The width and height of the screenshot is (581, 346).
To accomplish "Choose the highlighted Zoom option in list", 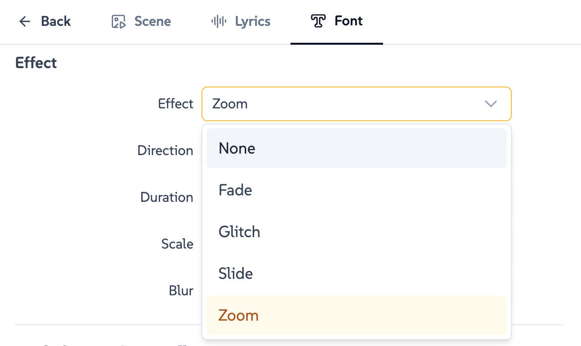I will (356, 315).
